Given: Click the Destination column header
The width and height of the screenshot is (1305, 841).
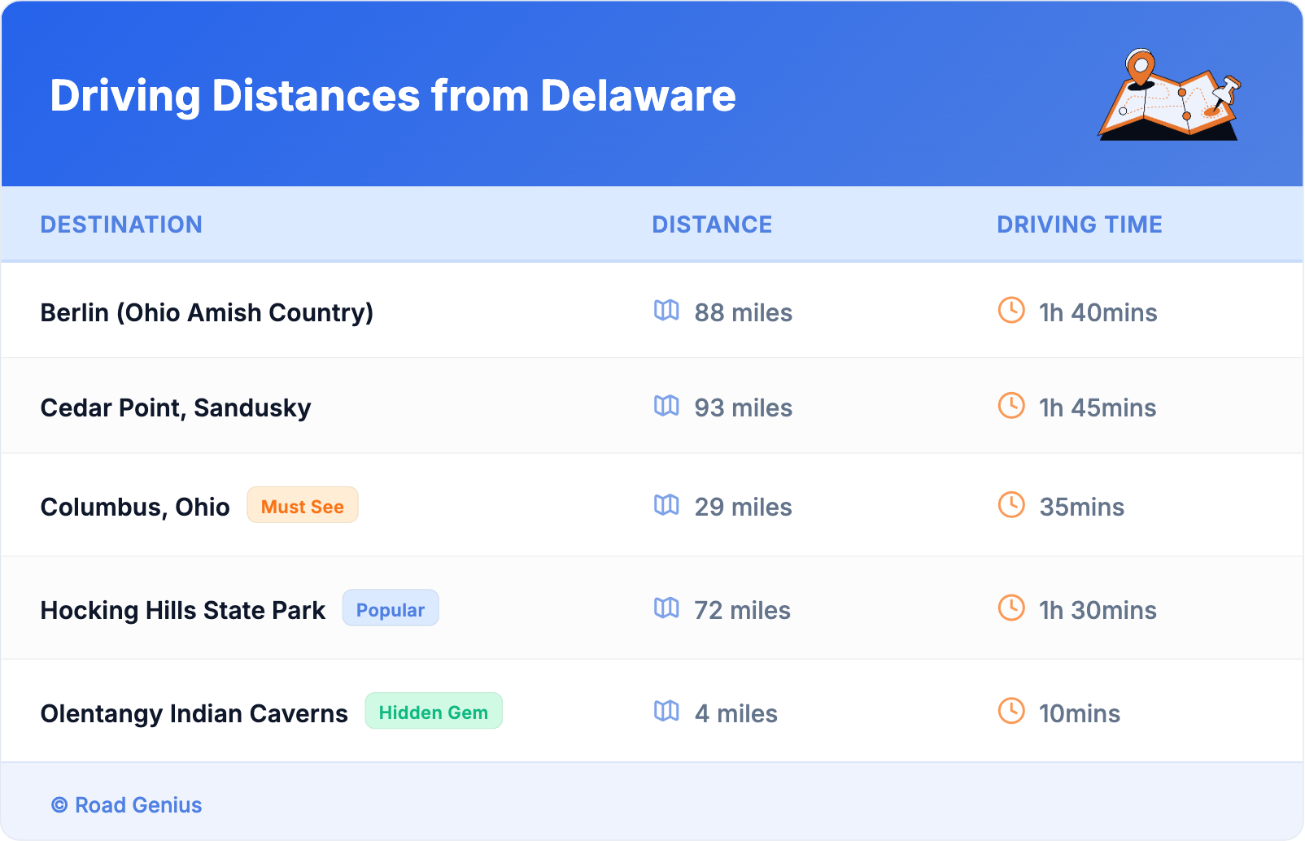Looking at the screenshot, I should 121,224.
